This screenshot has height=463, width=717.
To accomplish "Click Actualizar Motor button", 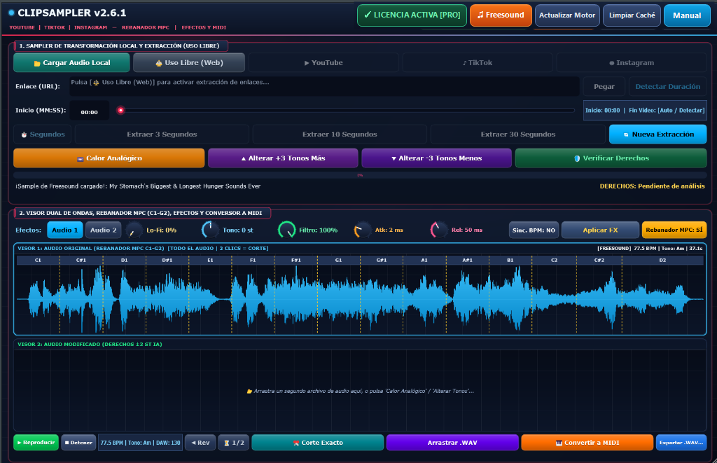I will pos(567,15).
